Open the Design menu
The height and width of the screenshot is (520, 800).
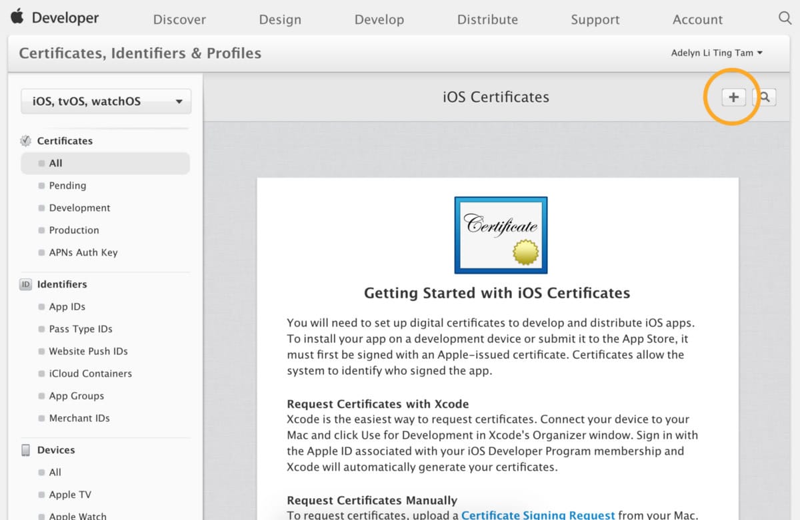pyautogui.click(x=280, y=19)
